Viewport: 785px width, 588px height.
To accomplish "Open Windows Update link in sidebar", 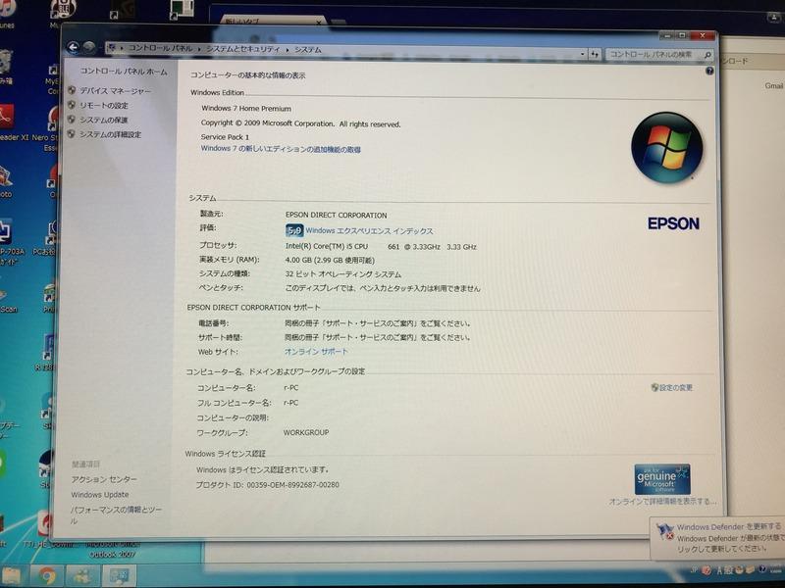I will point(100,495).
